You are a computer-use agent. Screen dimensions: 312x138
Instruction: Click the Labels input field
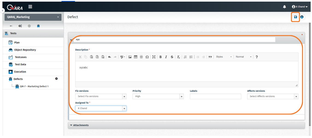coord(216,96)
